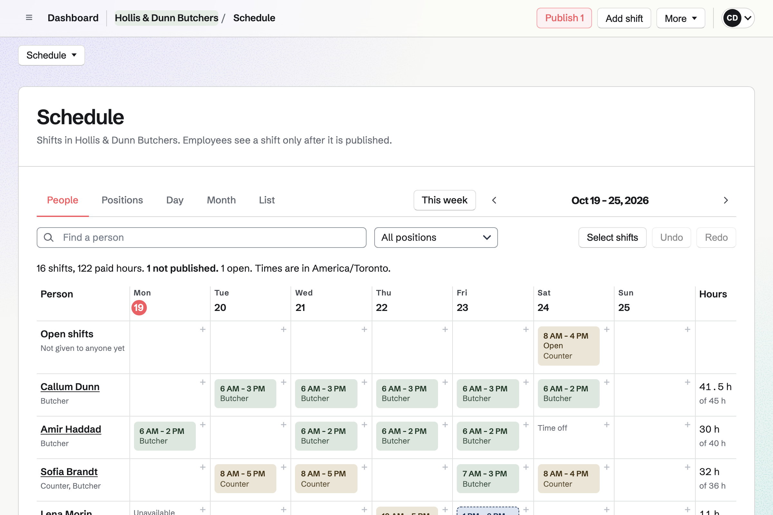Open the Dashboard link in header
This screenshot has width=773, height=515.
tap(73, 18)
